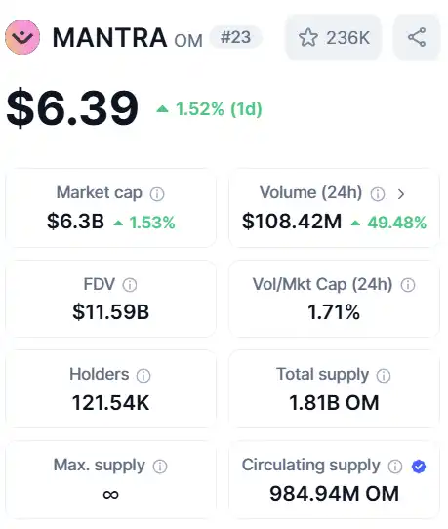Image resolution: width=448 pixels, height=529 pixels.
Task: Click the Volume (24h) info icon
Action: pyautogui.click(x=378, y=194)
